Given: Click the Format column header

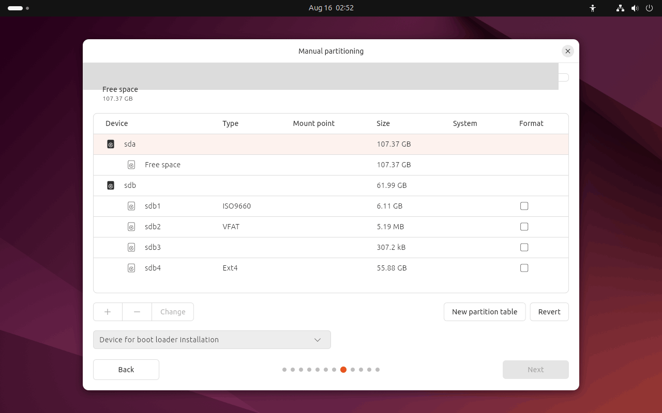Looking at the screenshot, I should coord(531,123).
